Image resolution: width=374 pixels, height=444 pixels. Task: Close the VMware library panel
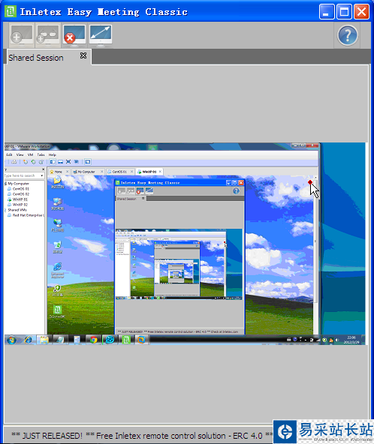[43, 169]
